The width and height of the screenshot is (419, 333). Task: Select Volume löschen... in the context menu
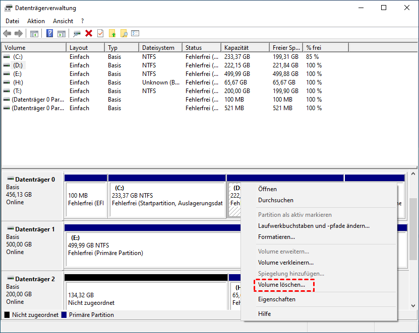(x=319, y=285)
